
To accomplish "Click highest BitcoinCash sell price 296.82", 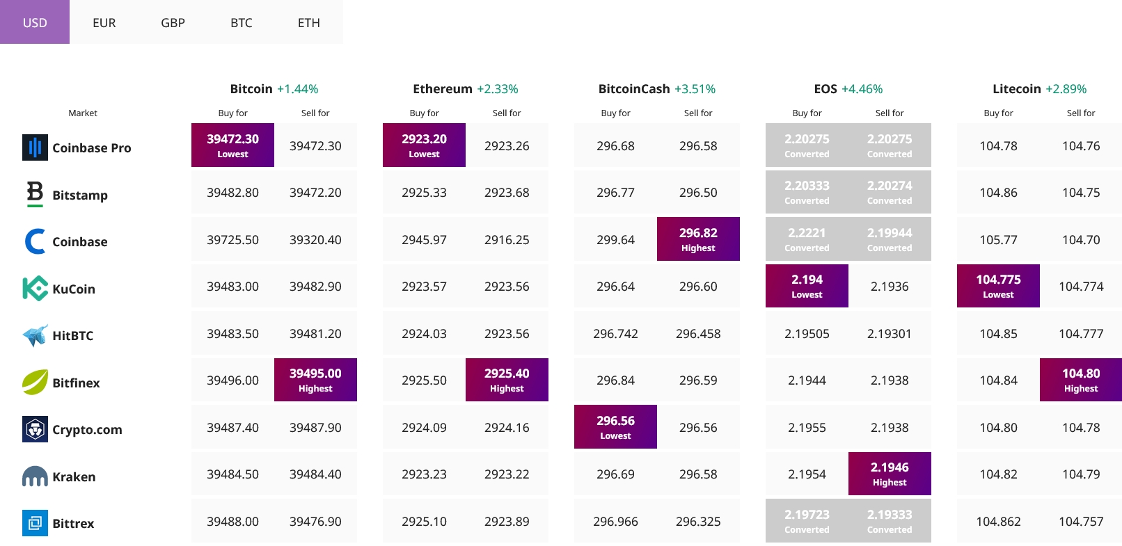I will click(x=698, y=239).
